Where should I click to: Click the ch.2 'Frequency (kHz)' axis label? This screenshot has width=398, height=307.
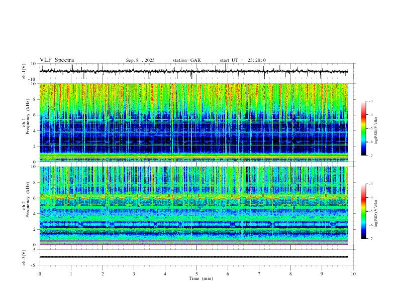point(28,200)
